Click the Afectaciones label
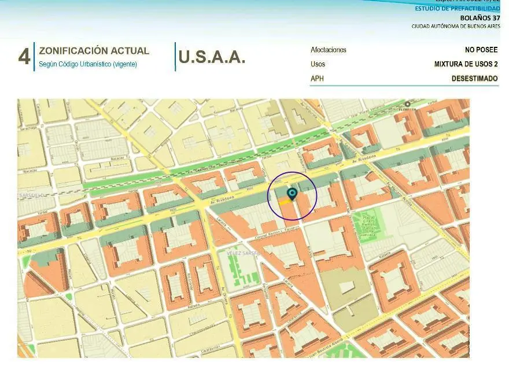Screen dimensions: 509x370 tap(328, 50)
